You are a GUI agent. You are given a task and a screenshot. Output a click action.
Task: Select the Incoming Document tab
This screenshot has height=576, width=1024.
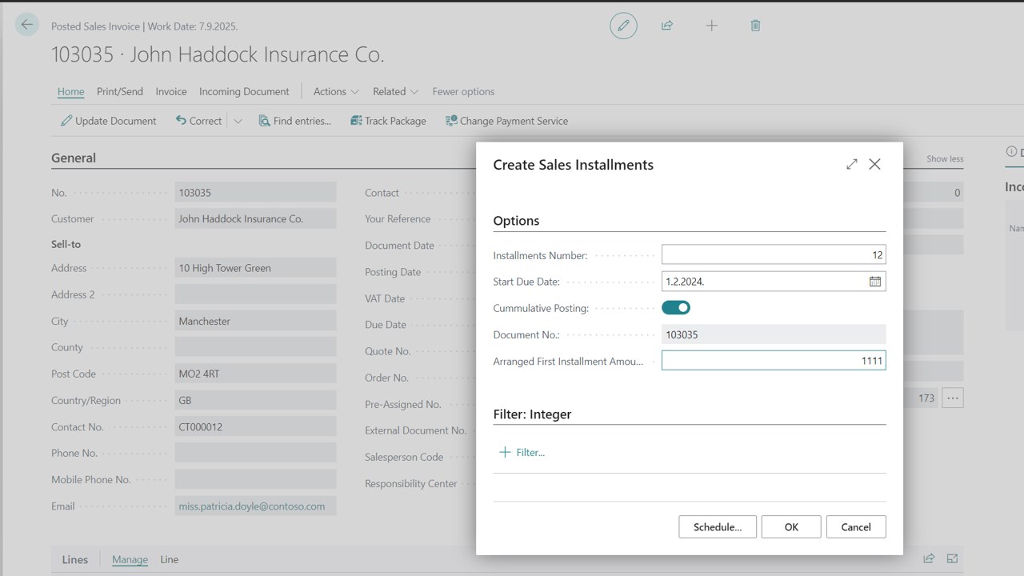point(244,91)
